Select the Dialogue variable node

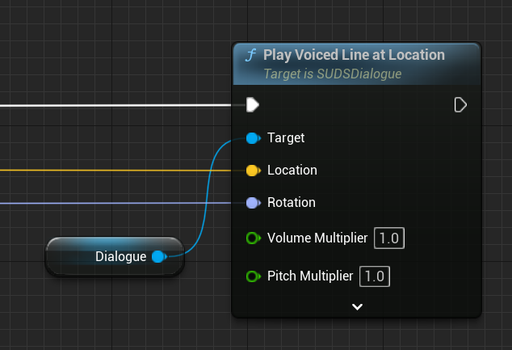pos(115,257)
